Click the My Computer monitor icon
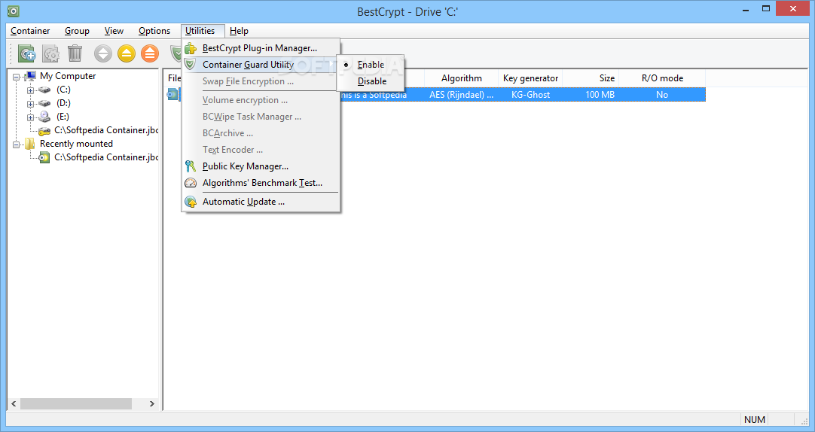815x432 pixels. coord(30,76)
